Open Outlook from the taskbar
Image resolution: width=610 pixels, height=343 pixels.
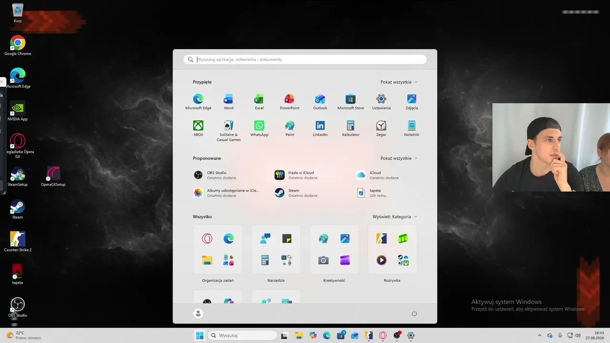(x=355, y=335)
